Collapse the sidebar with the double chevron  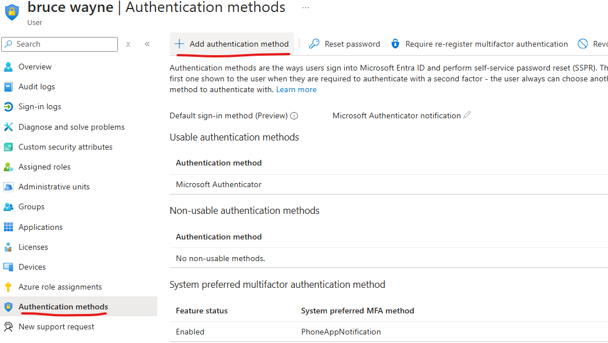tap(148, 44)
